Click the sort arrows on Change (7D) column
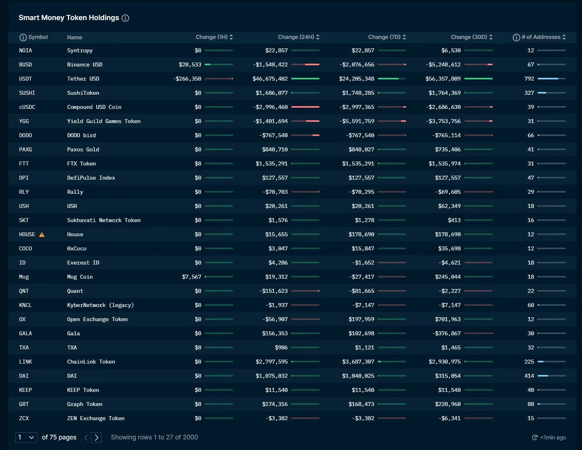Image resolution: width=582 pixels, height=450 pixels. tap(405, 37)
